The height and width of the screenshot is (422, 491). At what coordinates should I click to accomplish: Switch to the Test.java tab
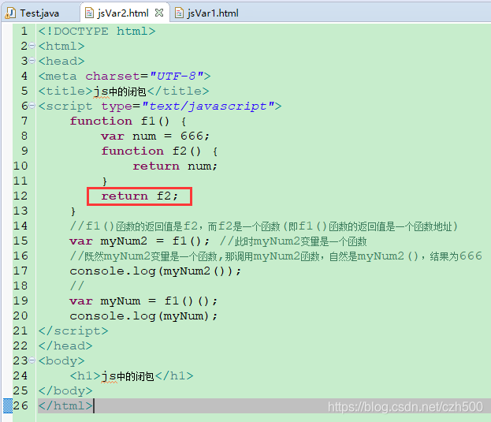(39, 13)
